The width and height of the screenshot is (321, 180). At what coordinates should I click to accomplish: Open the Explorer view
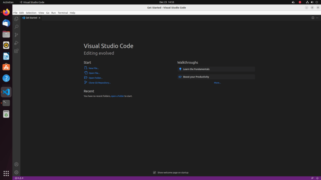click(16, 19)
